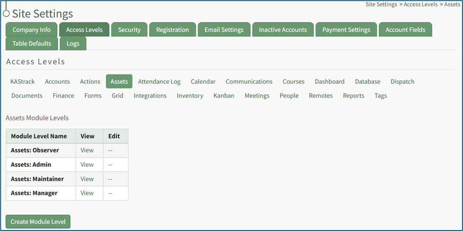The width and height of the screenshot is (463, 231).
Task: Click the Create Module Level button
Action: 38,222
